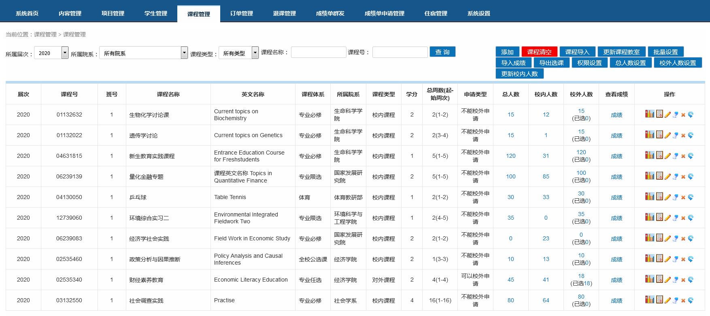Go to the 系统设置 tab
Viewport: 710px width, 316px height.
[478, 13]
